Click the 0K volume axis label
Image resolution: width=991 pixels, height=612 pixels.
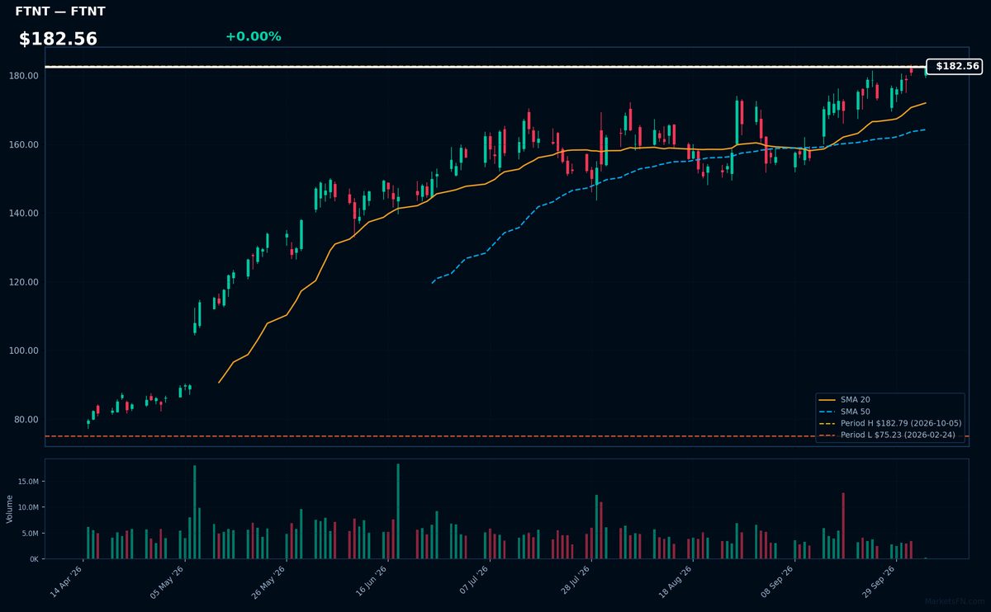pos(34,559)
